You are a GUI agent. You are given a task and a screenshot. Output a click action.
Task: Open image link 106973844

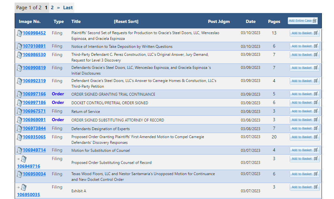34,128
